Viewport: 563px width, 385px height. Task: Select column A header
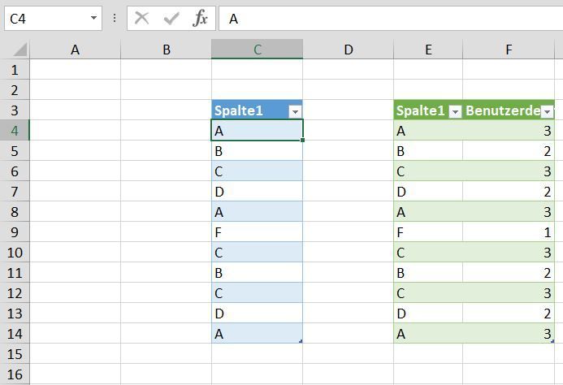(x=75, y=50)
